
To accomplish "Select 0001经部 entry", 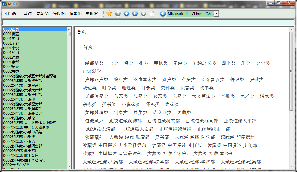I will (35, 53).
